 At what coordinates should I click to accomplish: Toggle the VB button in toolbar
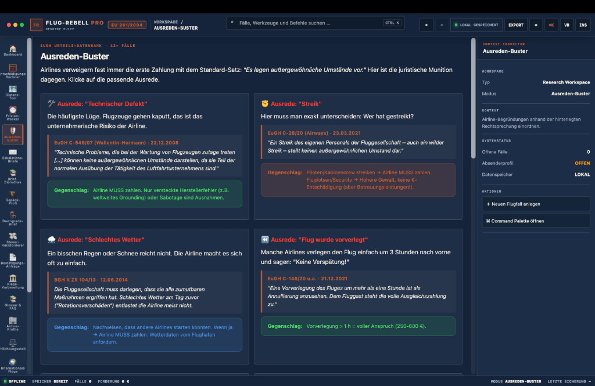567,25
